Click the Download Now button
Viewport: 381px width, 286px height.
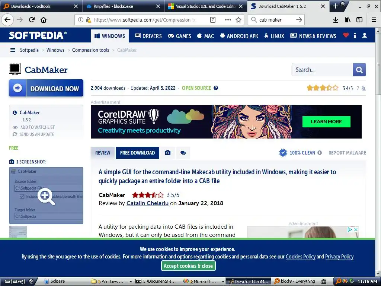(46, 88)
